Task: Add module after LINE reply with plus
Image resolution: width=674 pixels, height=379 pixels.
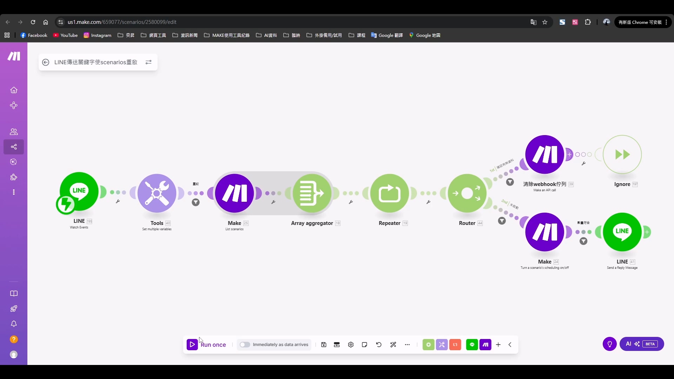Action: pos(647,232)
